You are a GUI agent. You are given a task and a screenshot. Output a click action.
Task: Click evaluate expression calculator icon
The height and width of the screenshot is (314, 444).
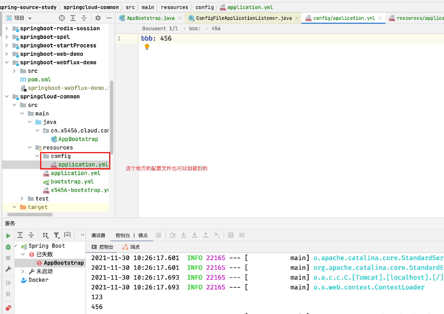coord(231,235)
